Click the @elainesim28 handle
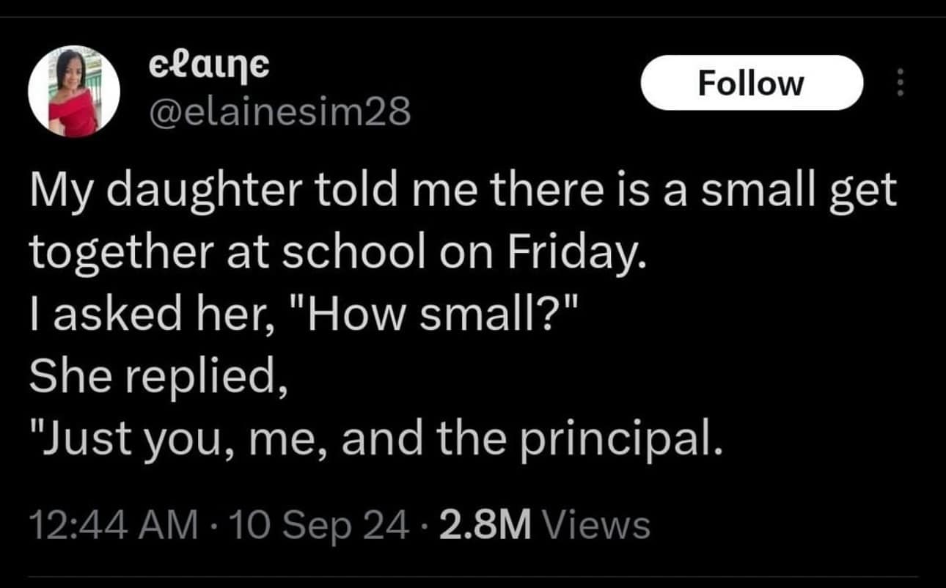This screenshot has height=588, width=946. point(279,112)
